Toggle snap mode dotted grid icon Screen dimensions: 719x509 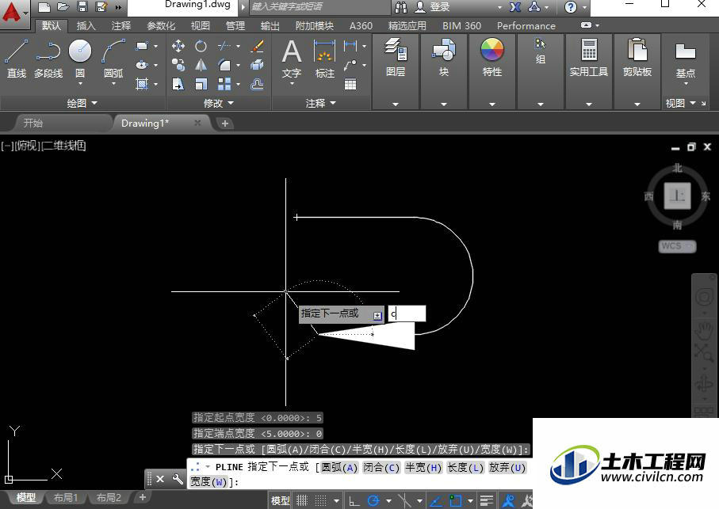321,500
